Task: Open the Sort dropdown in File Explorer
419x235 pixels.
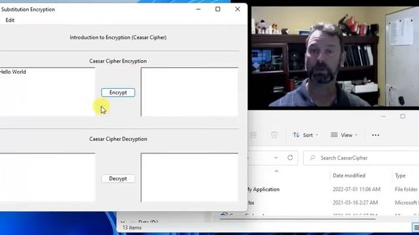Action: click(x=306, y=135)
